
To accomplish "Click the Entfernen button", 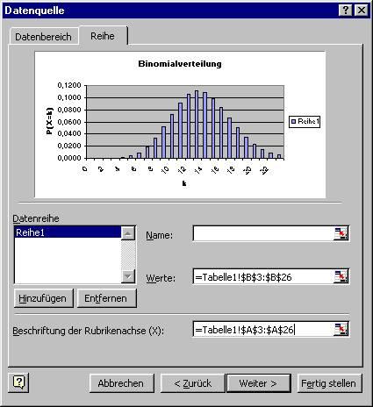I will [x=106, y=298].
